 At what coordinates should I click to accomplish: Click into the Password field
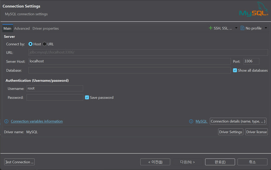(55, 98)
